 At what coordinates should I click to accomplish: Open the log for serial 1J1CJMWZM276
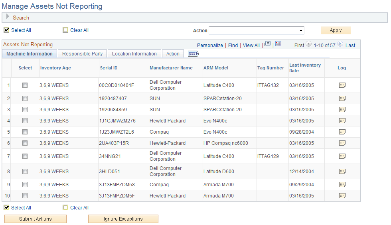click(342, 121)
